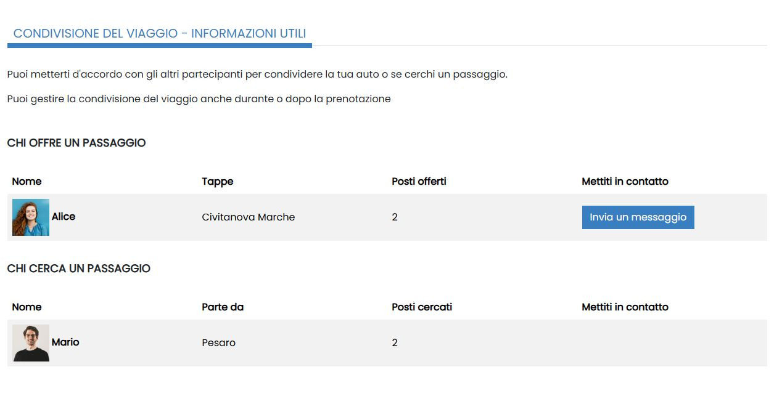Click Mario's profile photo

(x=31, y=343)
